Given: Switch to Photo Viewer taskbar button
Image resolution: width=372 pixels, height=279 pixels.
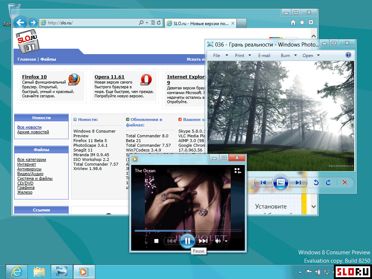Looking at the screenshot, I should [62, 272].
